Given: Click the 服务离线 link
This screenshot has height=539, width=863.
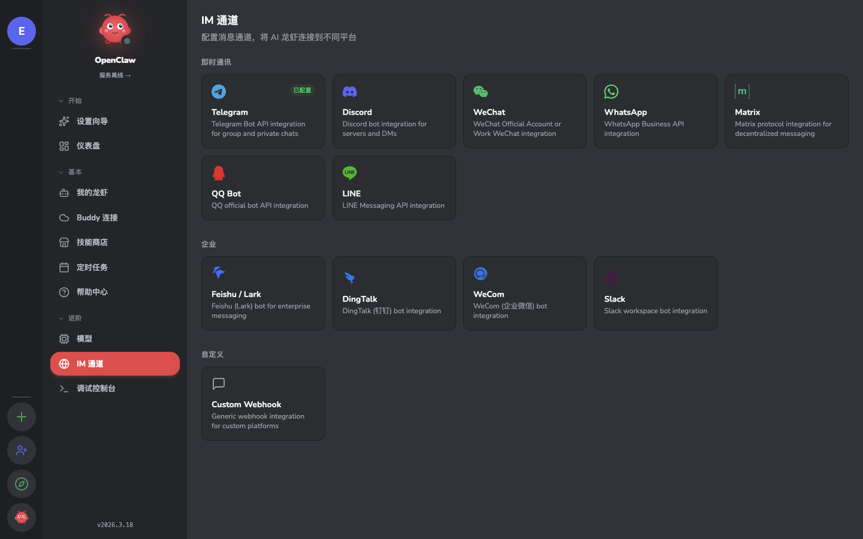Looking at the screenshot, I should (x=115, y=75).
